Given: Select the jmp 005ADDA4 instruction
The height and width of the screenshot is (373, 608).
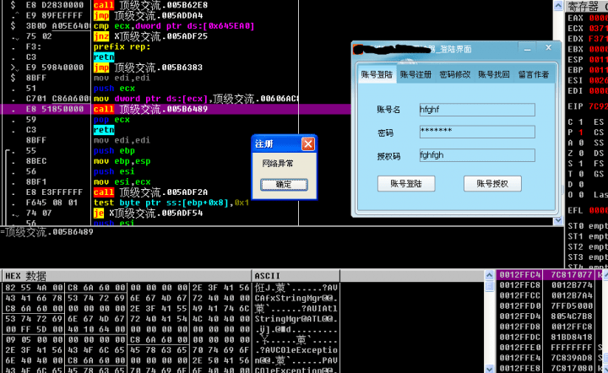Looking at the screenshot, I should 148,15.
